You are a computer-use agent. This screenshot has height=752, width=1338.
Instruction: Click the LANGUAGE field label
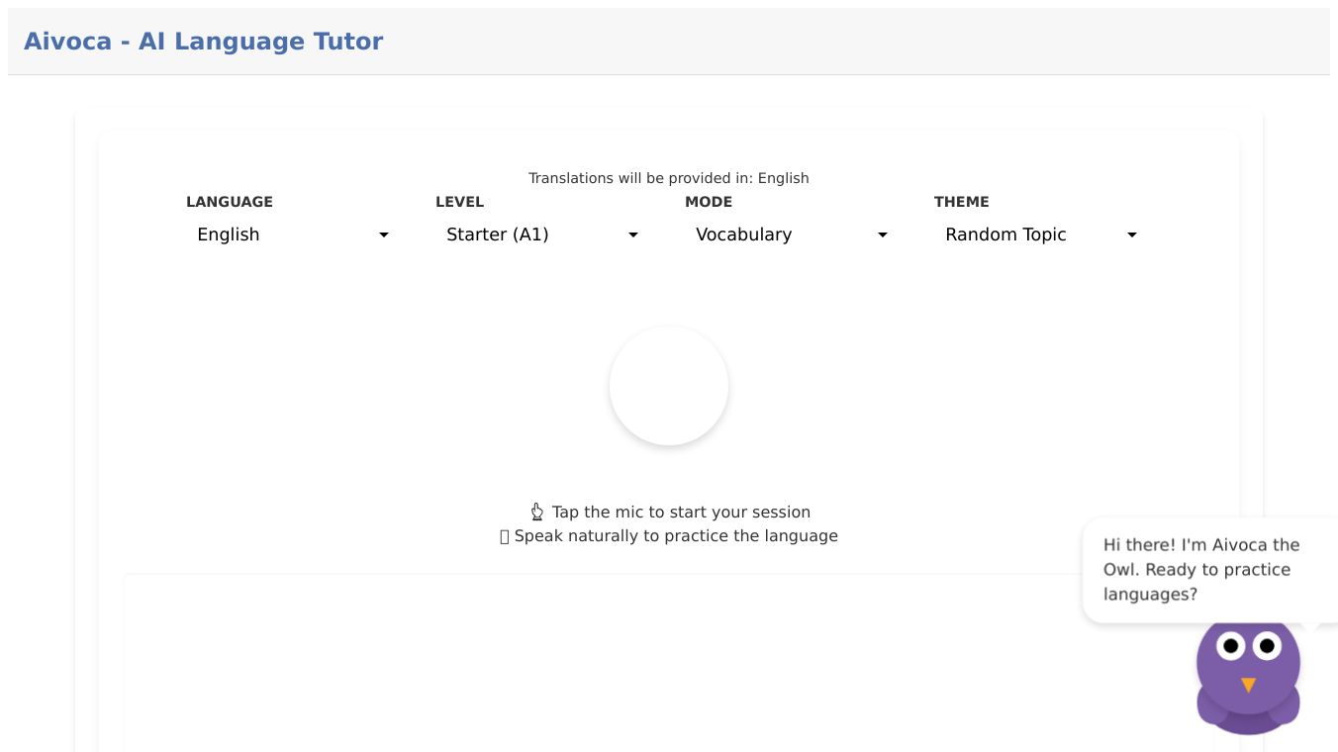click(x=230, y=202)
